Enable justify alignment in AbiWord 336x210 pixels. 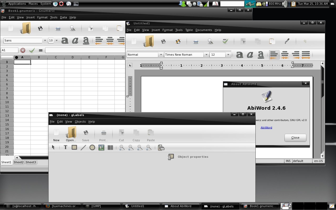[x=306, y=55]
